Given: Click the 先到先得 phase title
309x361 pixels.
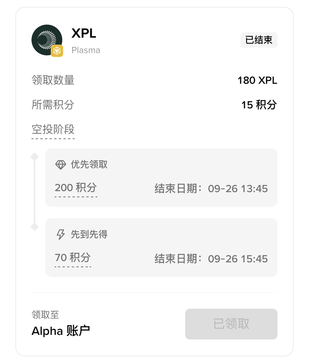Looking at the screenshot, I should (89, 235).
